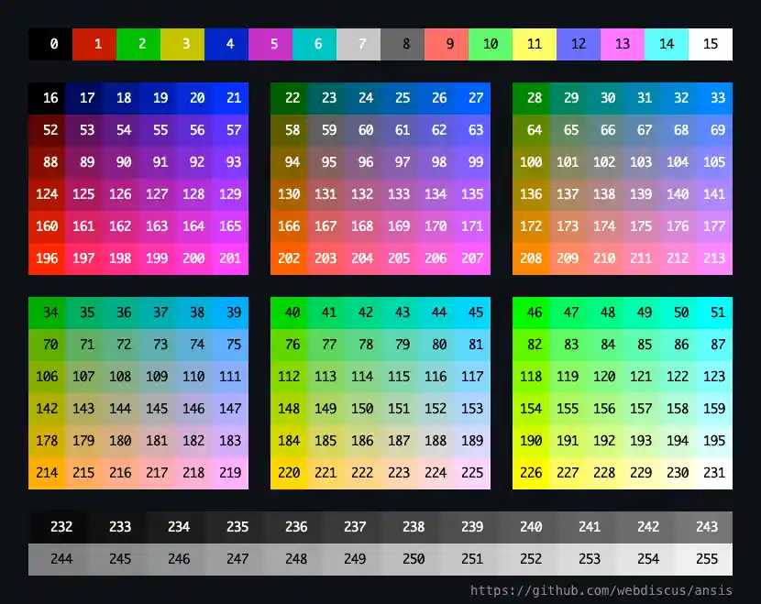Select the white swatch numbered 15

711,44
